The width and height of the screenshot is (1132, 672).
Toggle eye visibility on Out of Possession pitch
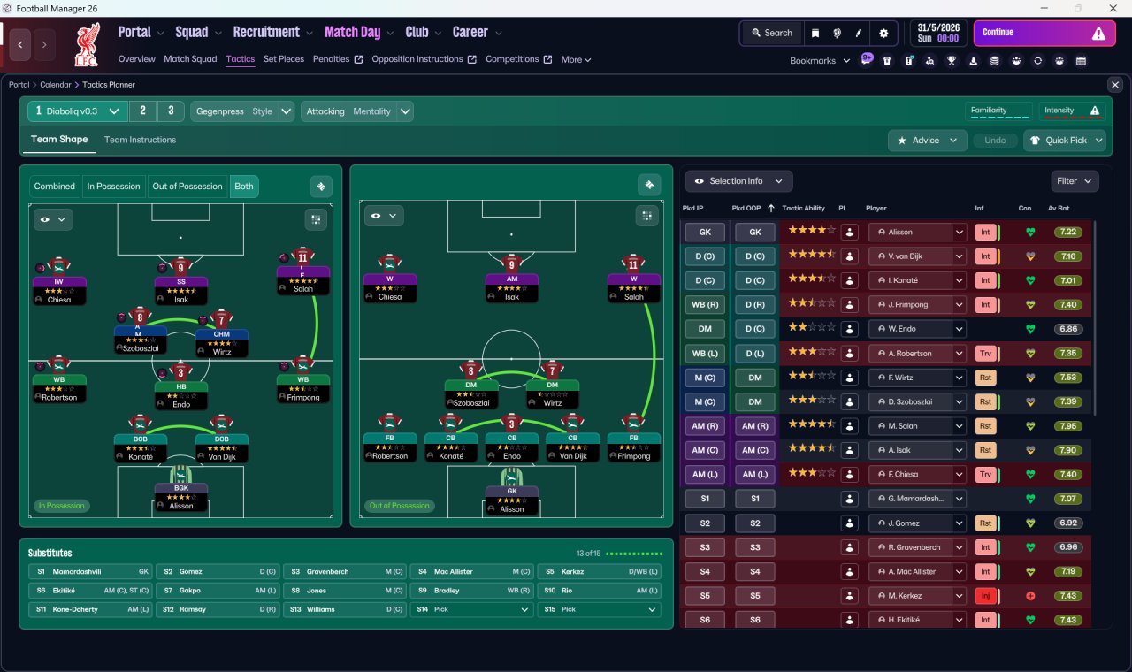382,215
